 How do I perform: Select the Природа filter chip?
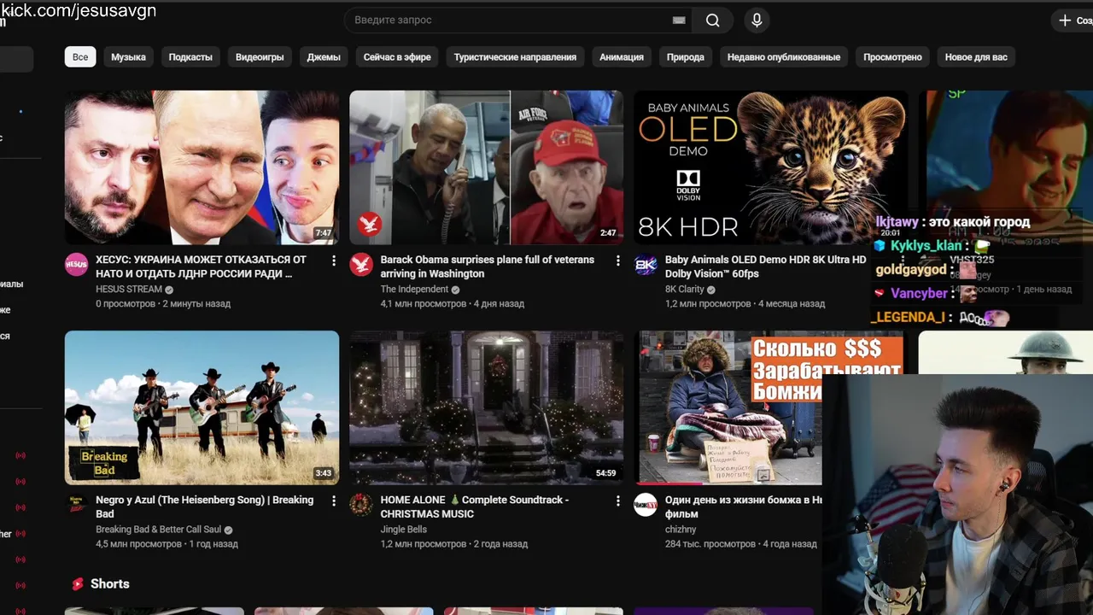pyautogui.click(x=686, y=57)
